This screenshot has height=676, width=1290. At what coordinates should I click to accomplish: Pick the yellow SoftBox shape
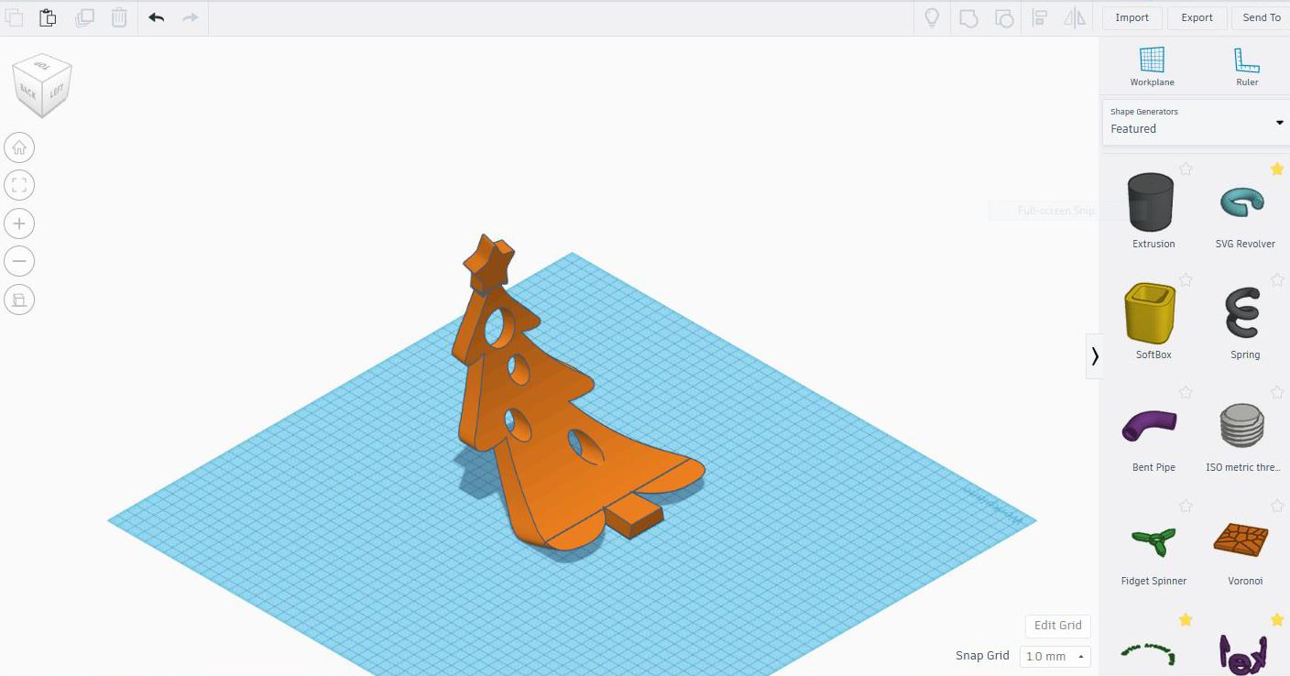click(1151, 312)
